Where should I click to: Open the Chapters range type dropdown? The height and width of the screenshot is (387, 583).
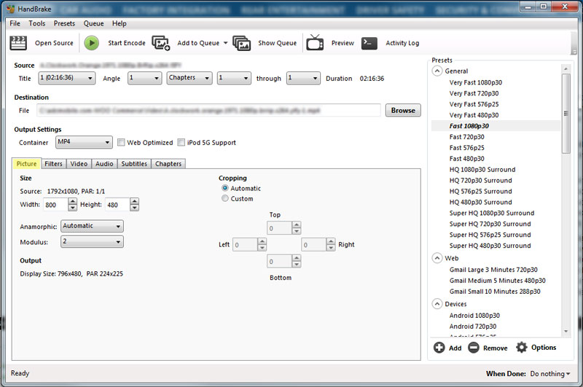pyautogui.click(x=189, y=78)
